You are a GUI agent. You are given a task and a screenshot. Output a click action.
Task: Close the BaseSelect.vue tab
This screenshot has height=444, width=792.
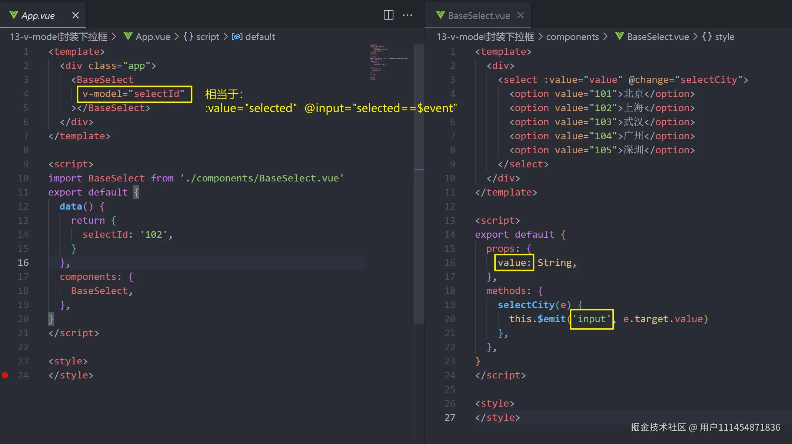click(520, 15)
